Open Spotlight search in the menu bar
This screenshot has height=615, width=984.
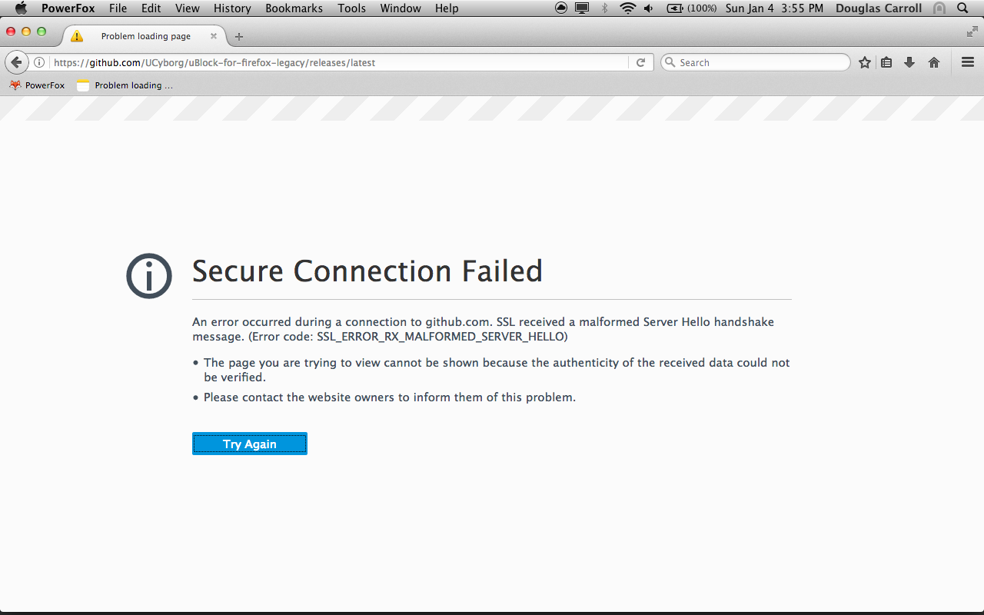click(x=962, y=8)
